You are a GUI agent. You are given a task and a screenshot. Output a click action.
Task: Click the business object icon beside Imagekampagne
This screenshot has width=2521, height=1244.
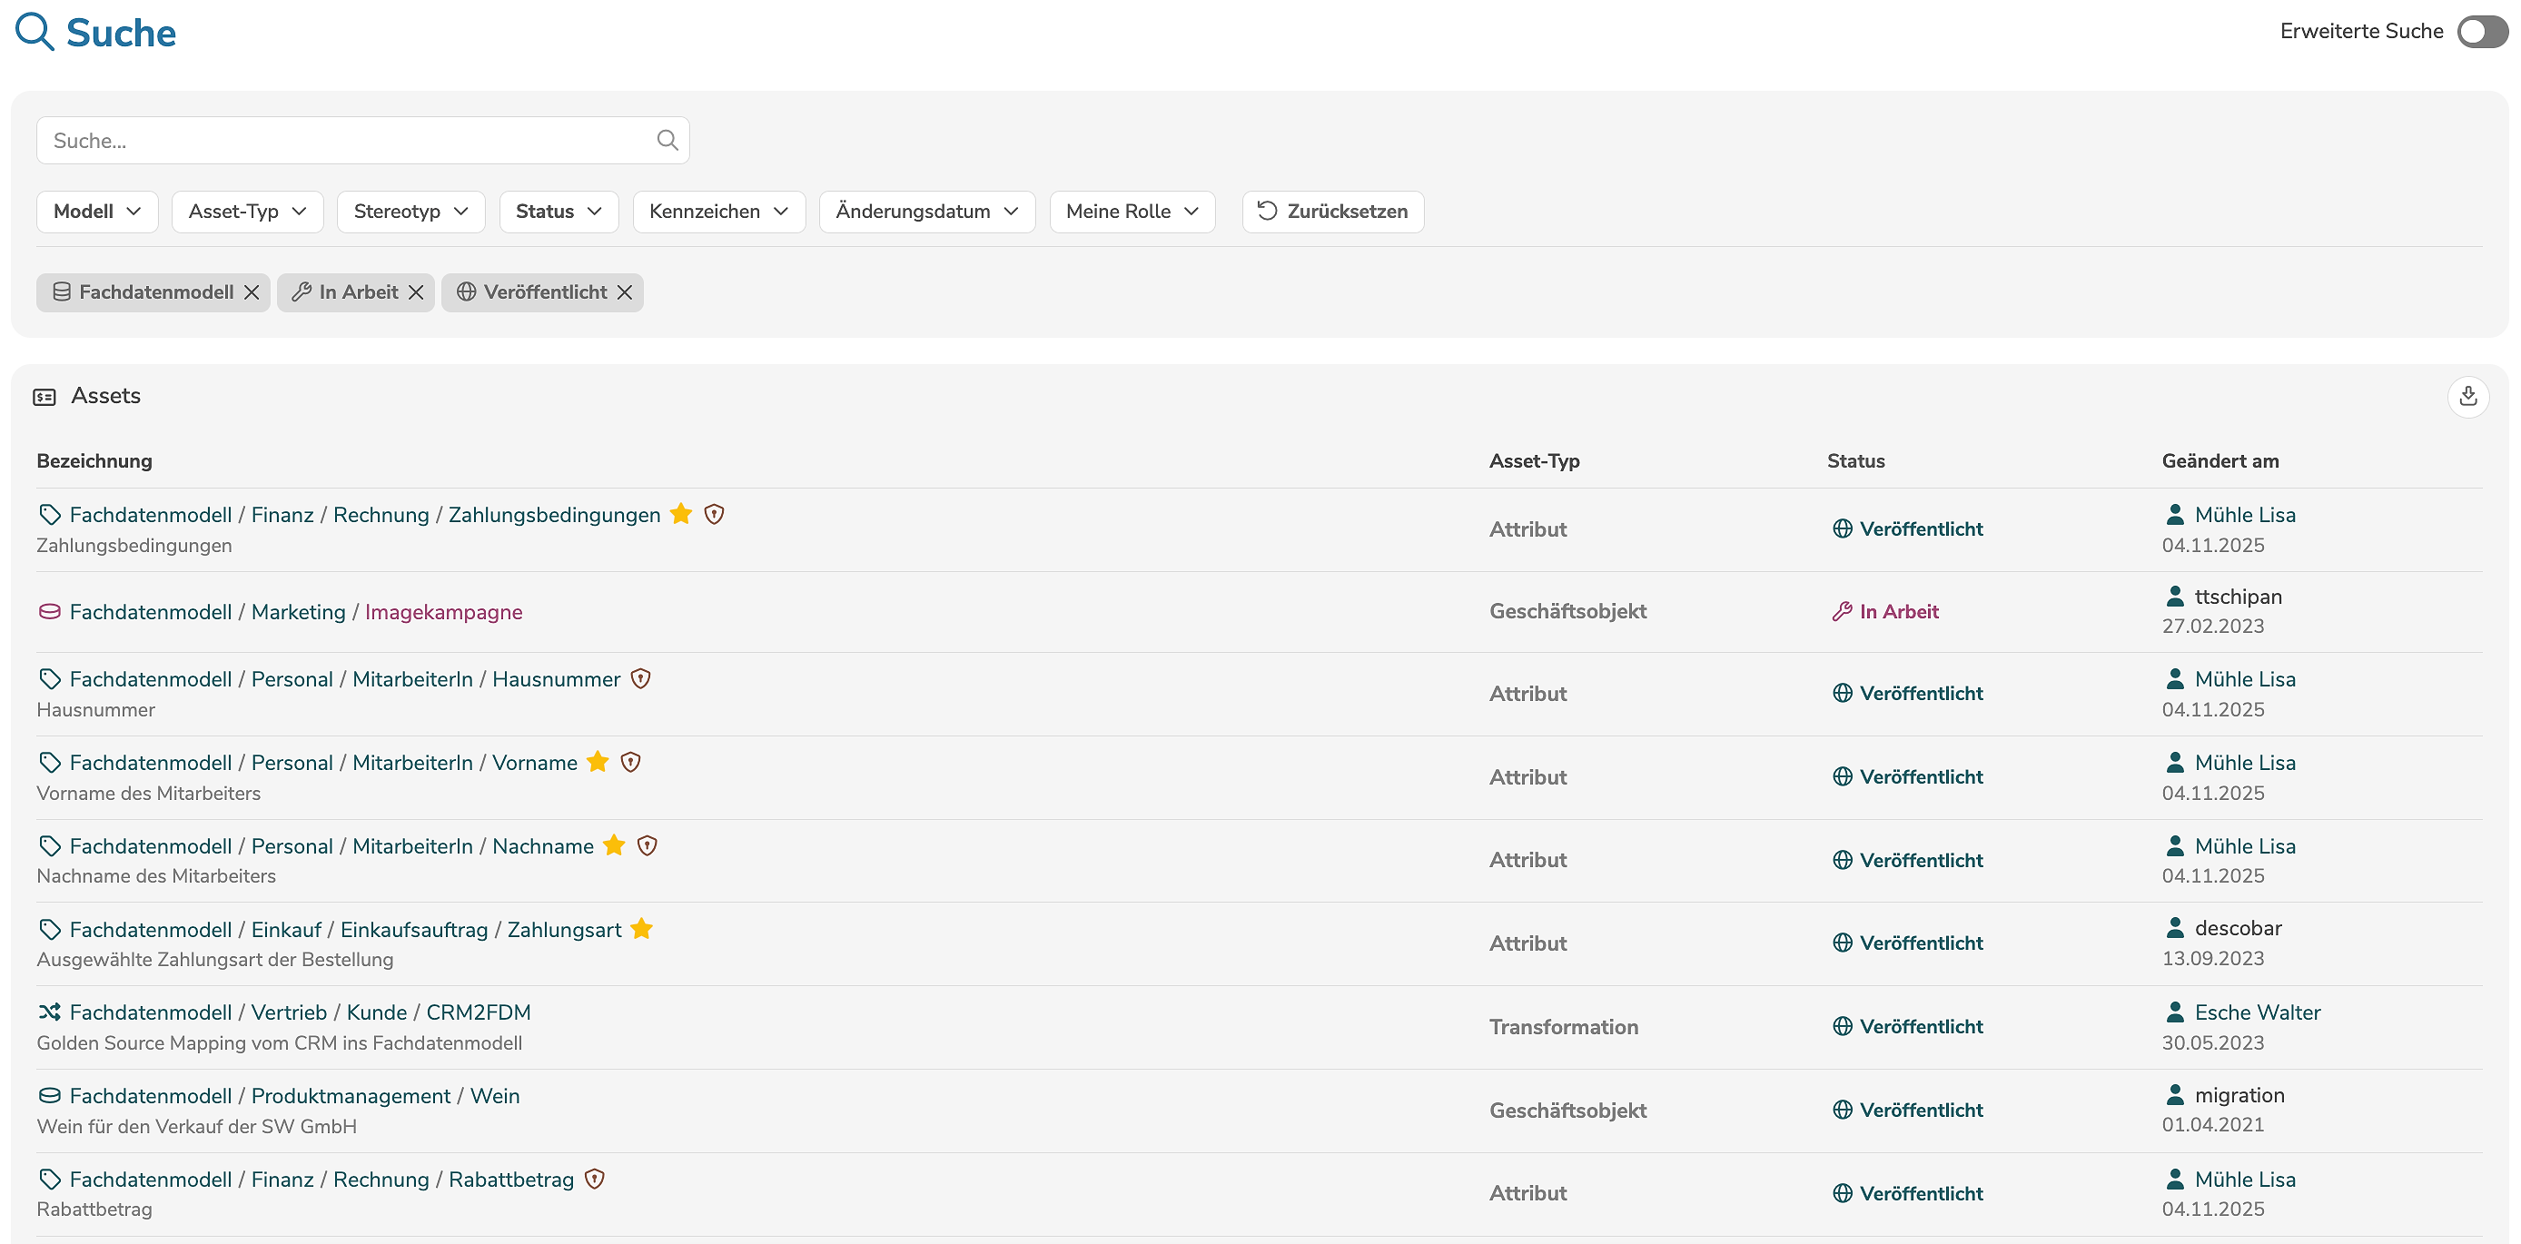(49, 612)
